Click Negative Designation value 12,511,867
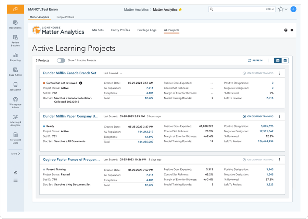The height and width of the screenshot is (219, 308). click(x=266, y=131)
